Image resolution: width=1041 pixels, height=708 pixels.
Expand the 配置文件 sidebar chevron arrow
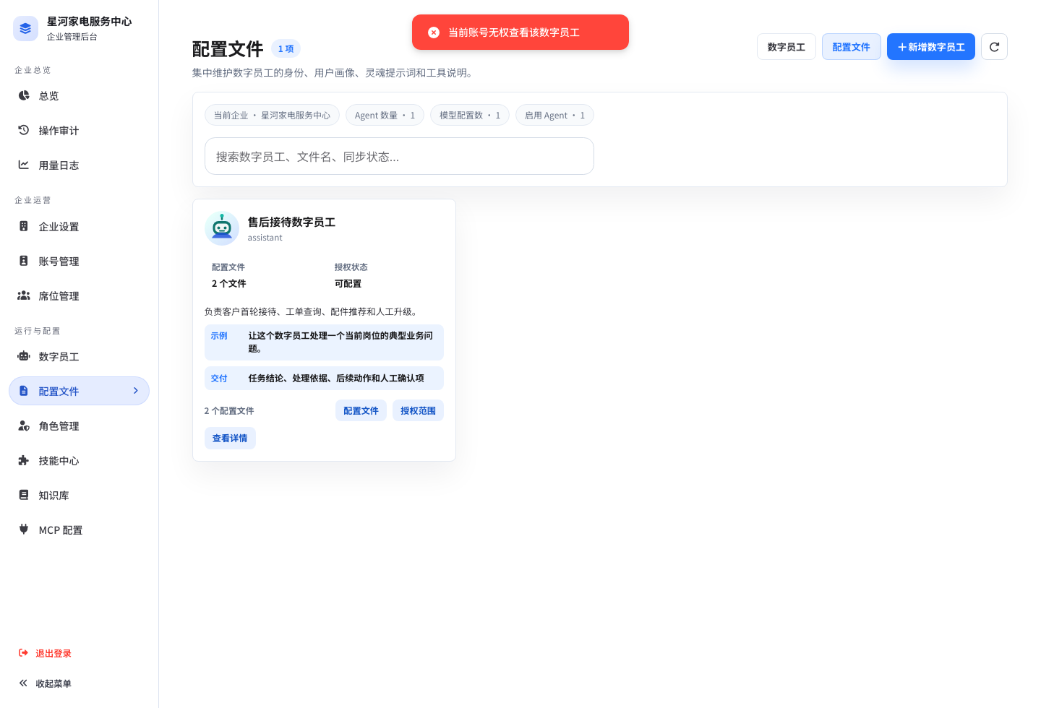(135, 391)
